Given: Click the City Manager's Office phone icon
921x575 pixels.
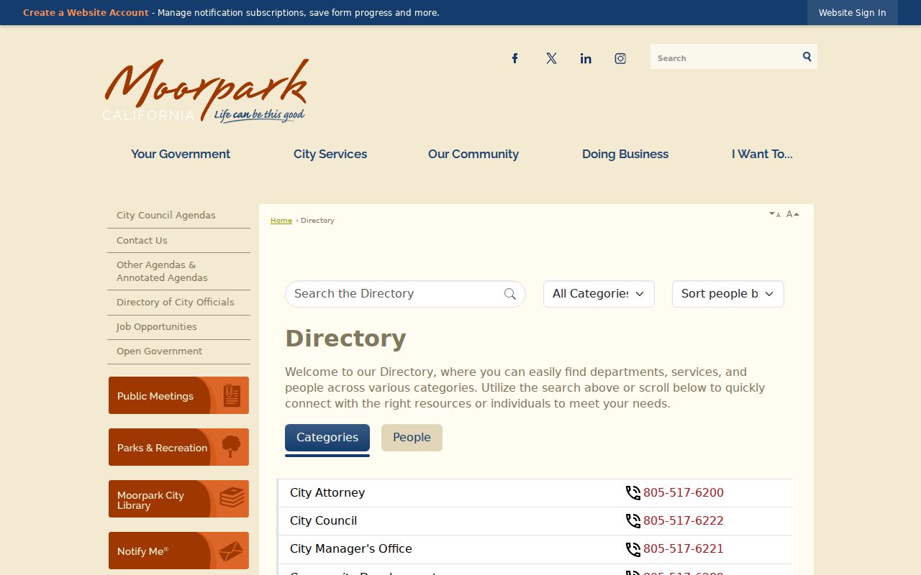Looking at the screenshot, I should (633, 549).
